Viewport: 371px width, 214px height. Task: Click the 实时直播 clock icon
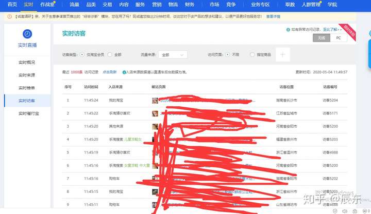(x=27, y=34)
